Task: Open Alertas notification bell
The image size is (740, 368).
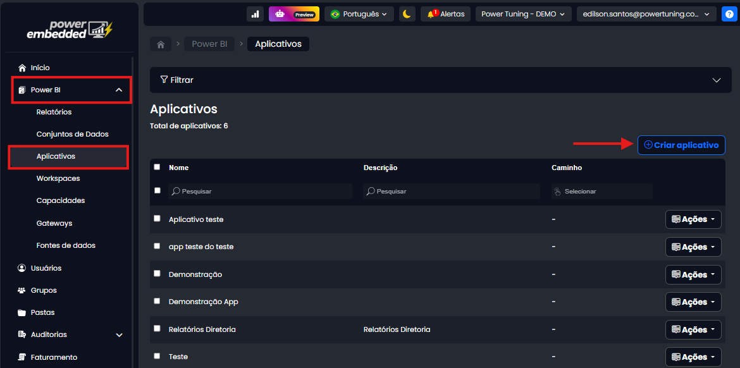Action: (x=445, y=14)
